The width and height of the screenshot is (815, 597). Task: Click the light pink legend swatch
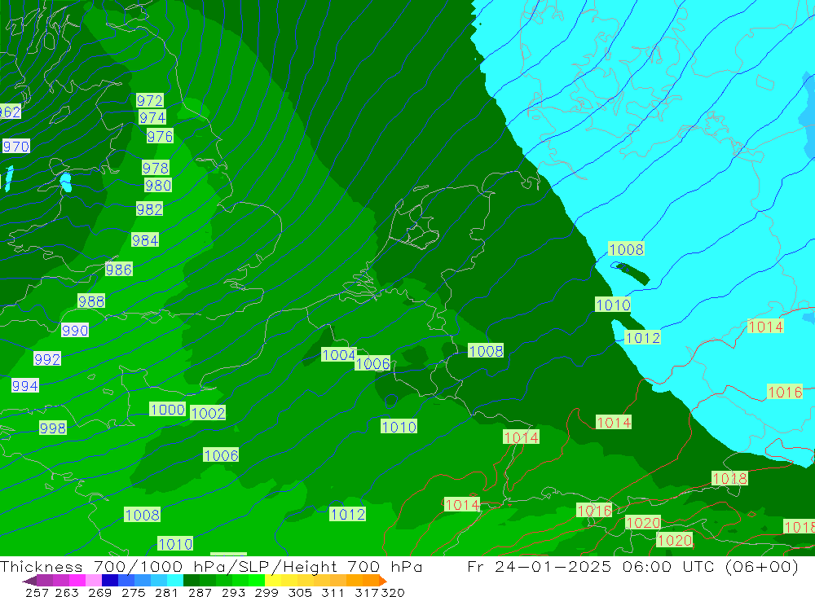[94, 581]
